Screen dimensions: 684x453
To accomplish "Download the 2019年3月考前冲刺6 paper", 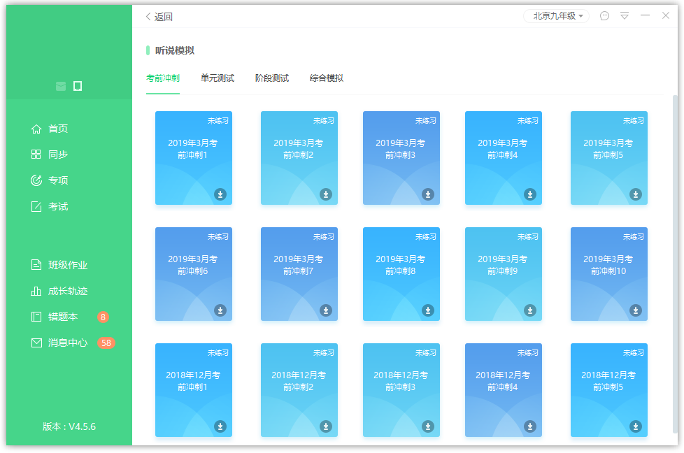I will [220, 310].
